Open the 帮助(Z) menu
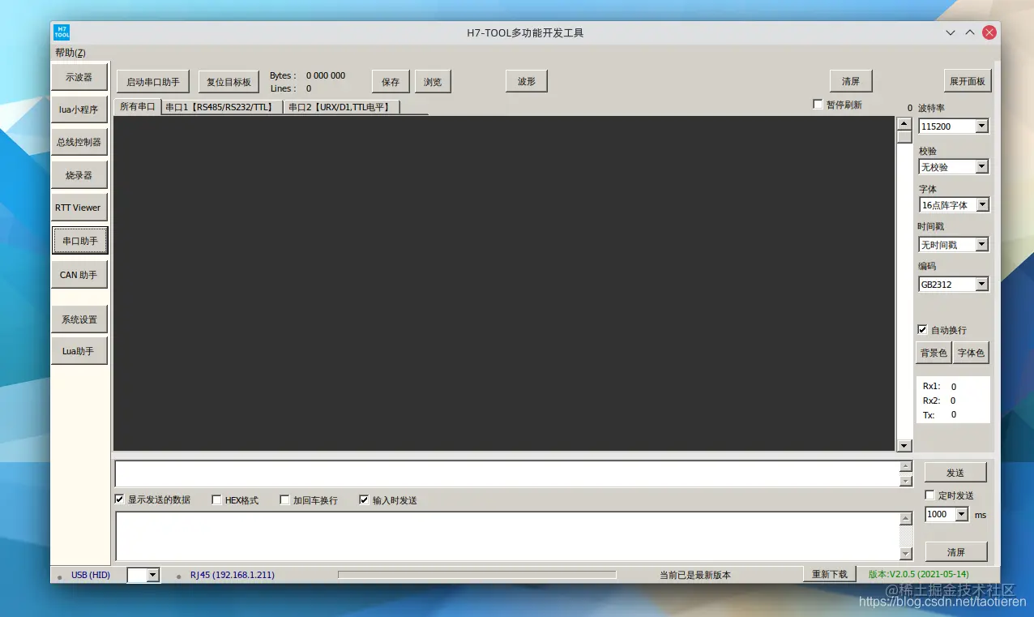The height and width of the screenshot is (617, 1034). pos(70,53)
